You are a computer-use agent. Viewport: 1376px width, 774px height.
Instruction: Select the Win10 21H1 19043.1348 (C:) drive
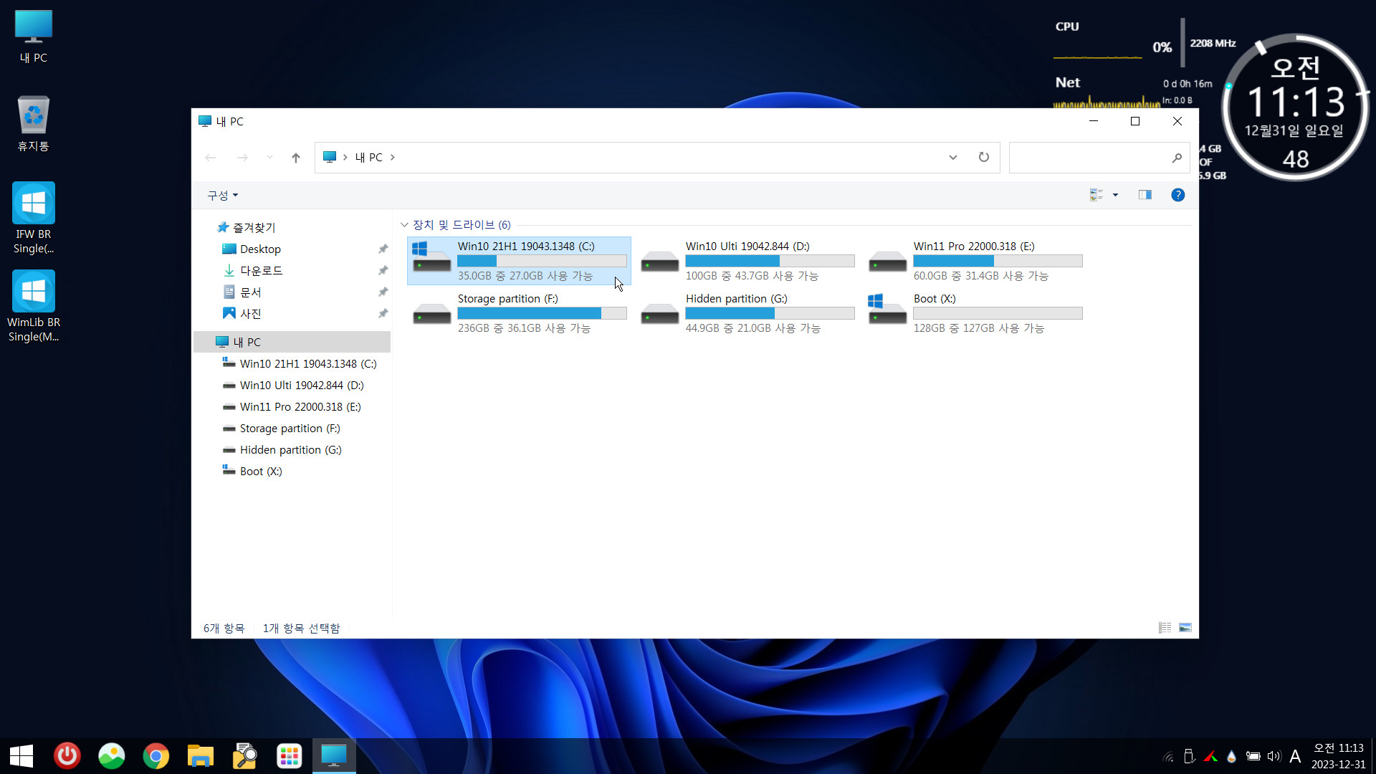pyautogui.click(x=519, y=260)
